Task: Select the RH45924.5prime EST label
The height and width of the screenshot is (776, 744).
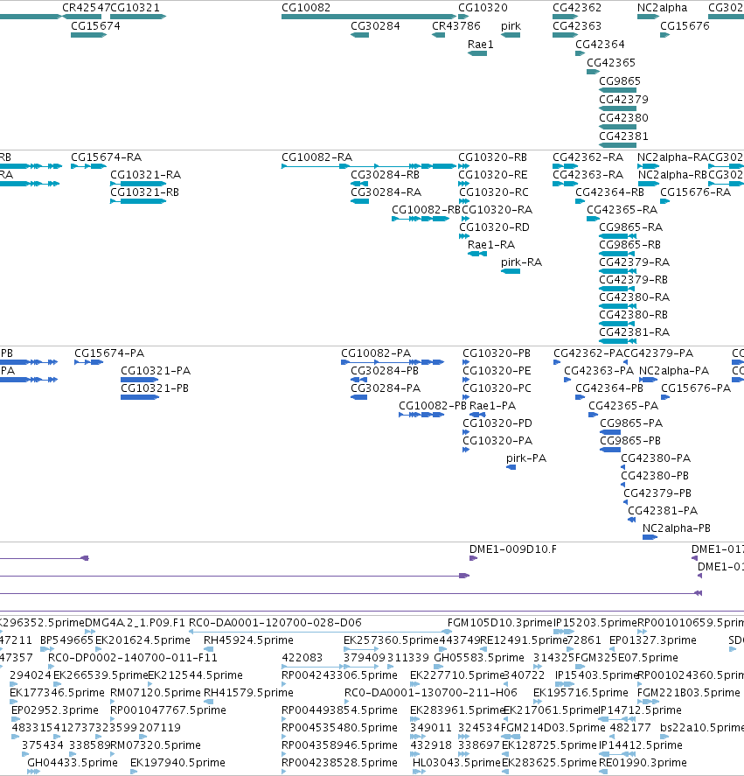Action: click(x=248, y=640)
